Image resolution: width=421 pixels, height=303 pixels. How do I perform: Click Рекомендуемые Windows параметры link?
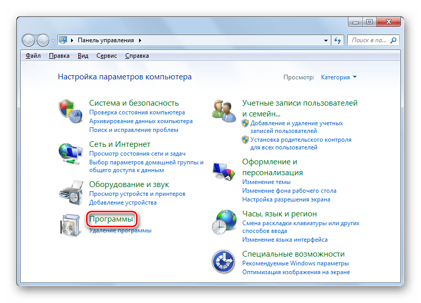tap(295, 263)
